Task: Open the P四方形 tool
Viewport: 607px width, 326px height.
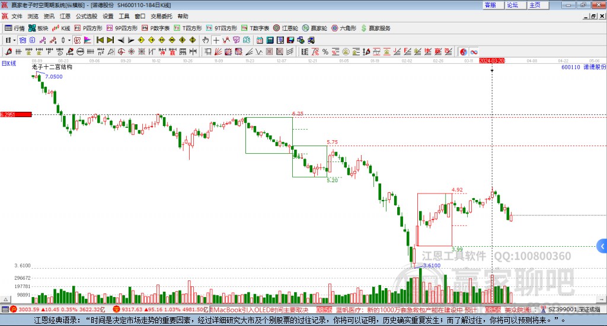Action: [88, 28]
